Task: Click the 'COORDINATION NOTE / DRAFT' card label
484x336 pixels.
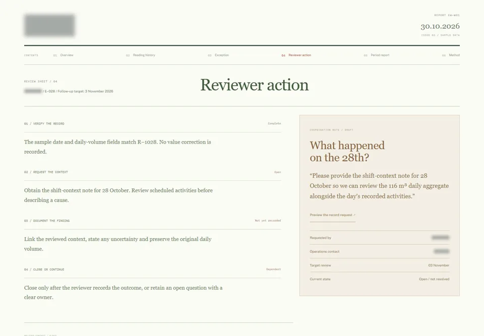Action: 332,130
